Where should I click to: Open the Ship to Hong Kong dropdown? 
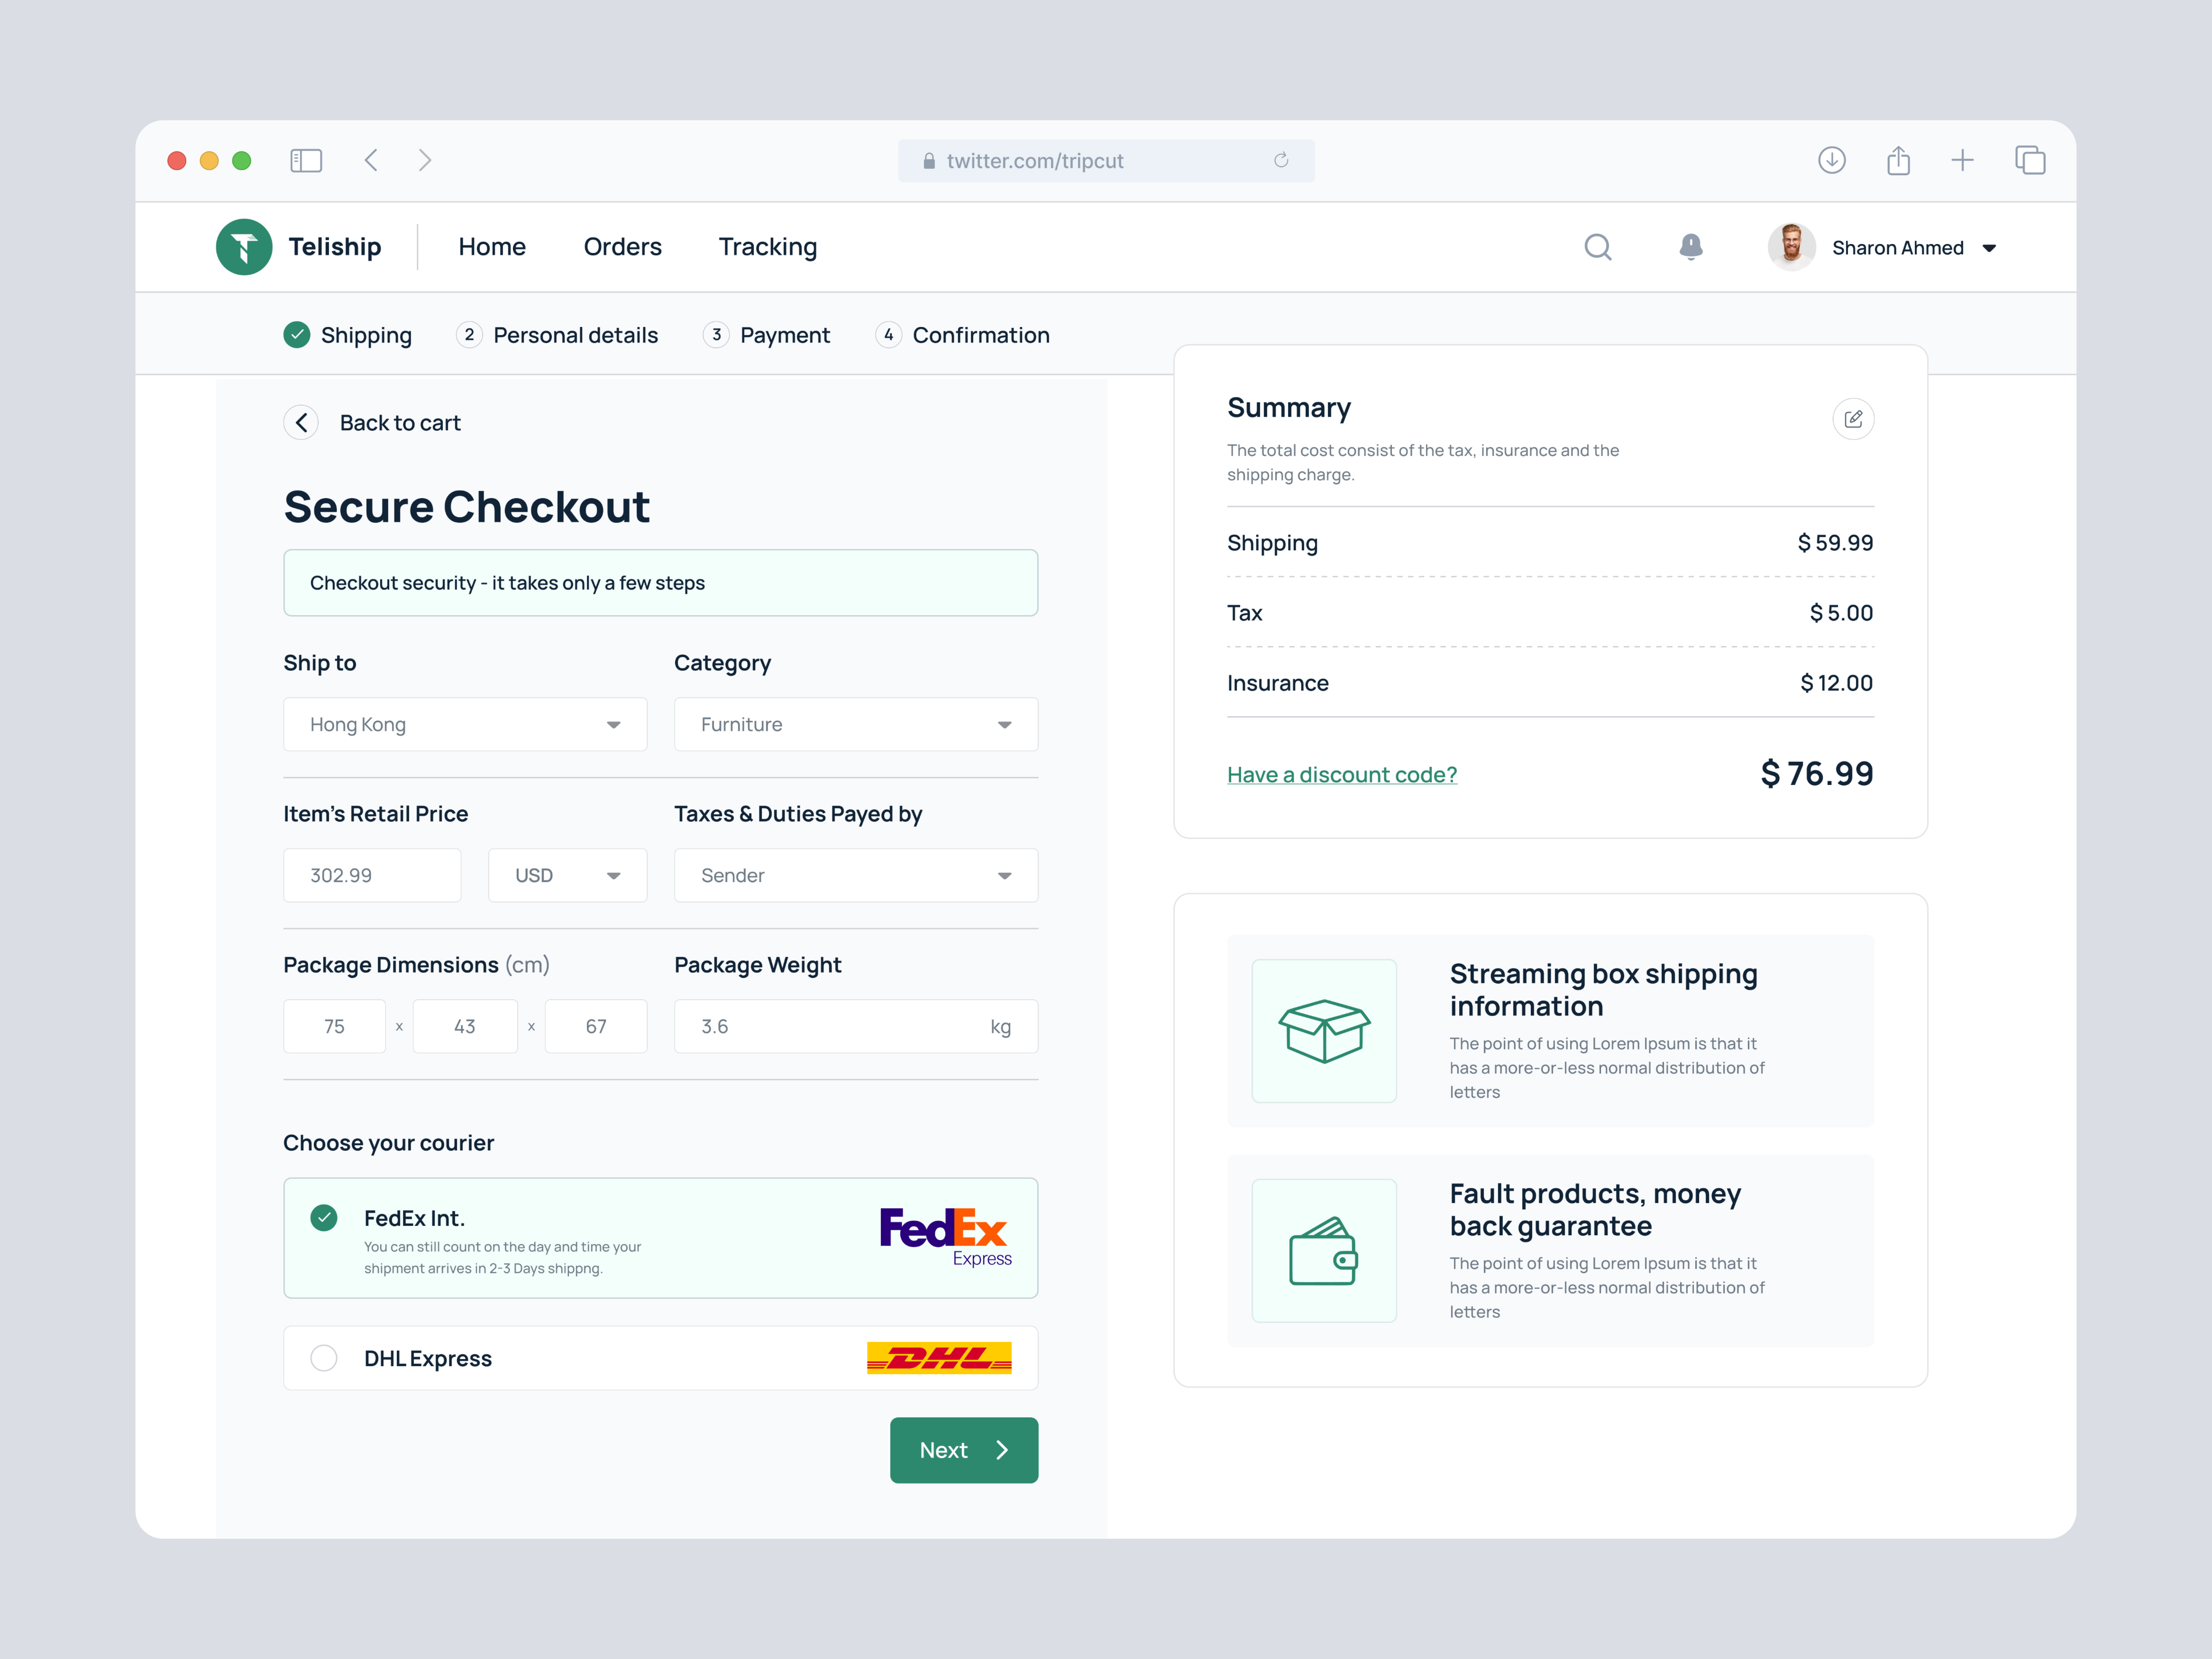[465, 724]
